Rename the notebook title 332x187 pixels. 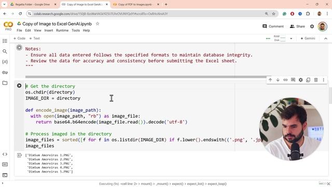coord(57,24)
